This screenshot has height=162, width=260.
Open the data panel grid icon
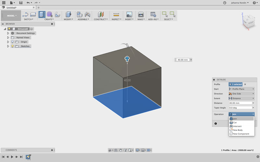point(4,3)
